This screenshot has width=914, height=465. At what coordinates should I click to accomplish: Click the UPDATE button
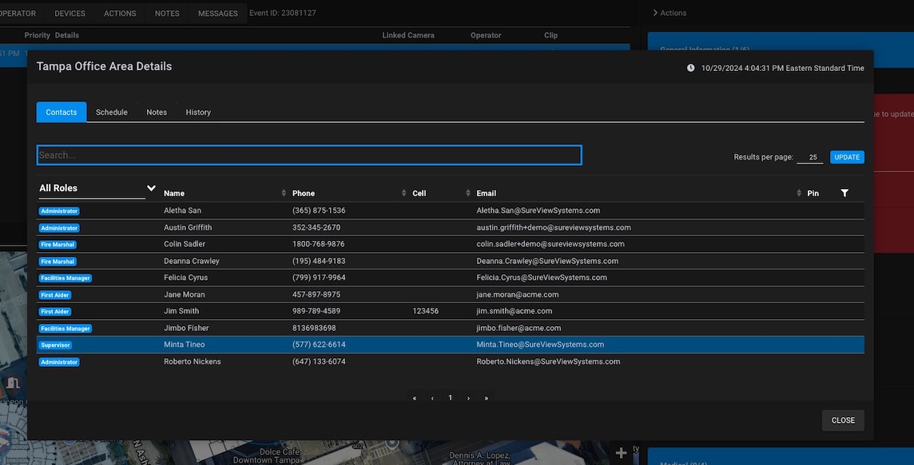coord(847,157)
